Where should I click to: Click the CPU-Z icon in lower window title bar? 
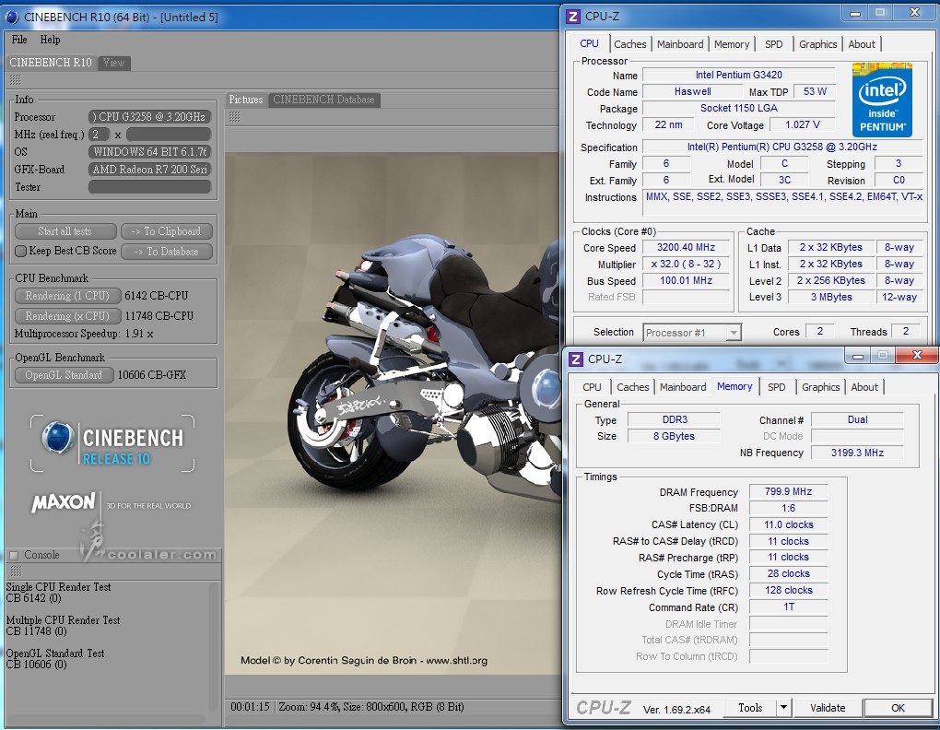(x=575, y=359)
